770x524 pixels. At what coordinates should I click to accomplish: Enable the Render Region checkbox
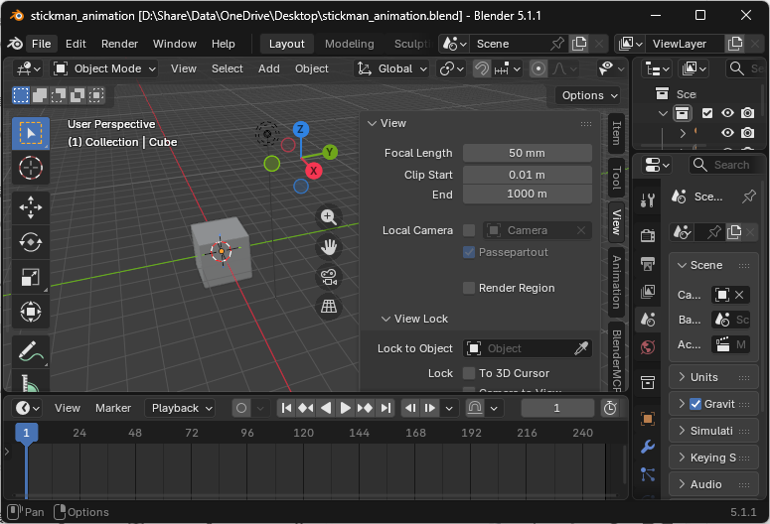coord(469,288)
